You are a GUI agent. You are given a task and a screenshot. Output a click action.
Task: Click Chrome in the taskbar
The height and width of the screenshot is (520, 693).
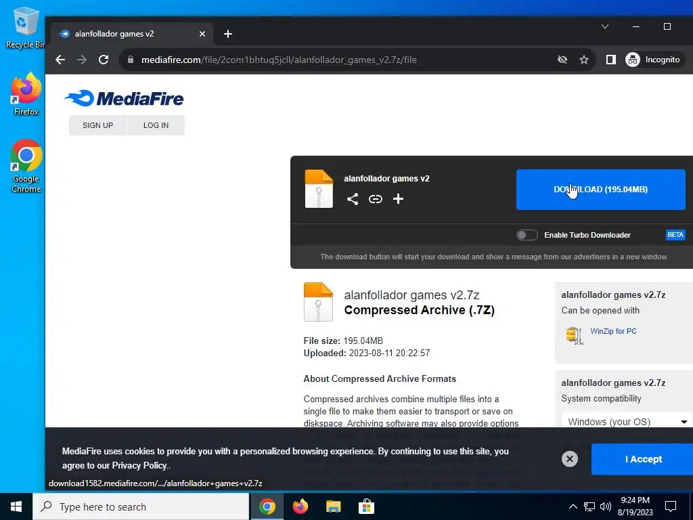[x=267, y=506]
